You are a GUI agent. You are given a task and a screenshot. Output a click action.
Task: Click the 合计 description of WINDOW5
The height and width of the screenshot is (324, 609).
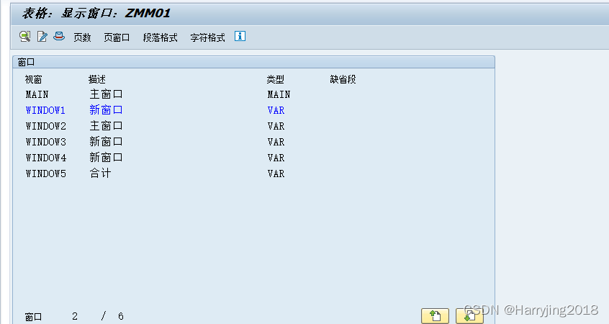[100, 174]
